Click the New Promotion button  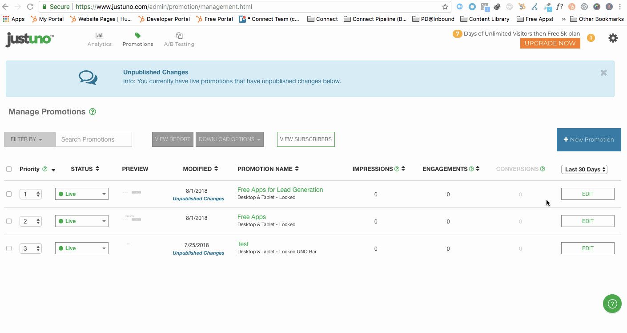pyautogui.click(x=589, y=139)
